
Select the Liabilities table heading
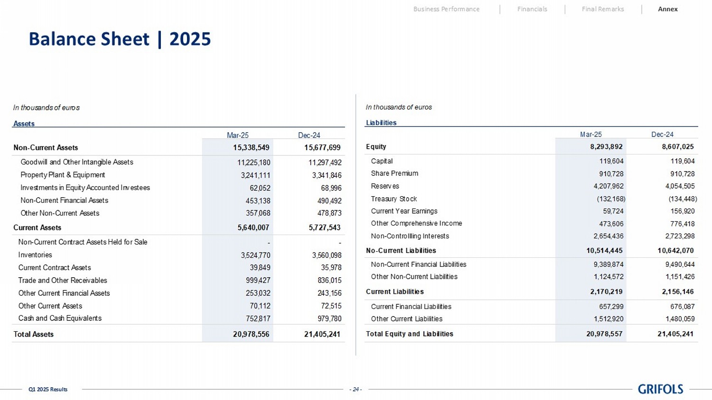point(381,123)
